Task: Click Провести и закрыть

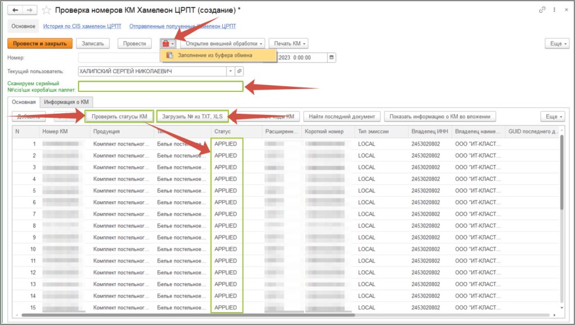Action: pos(40,44)
